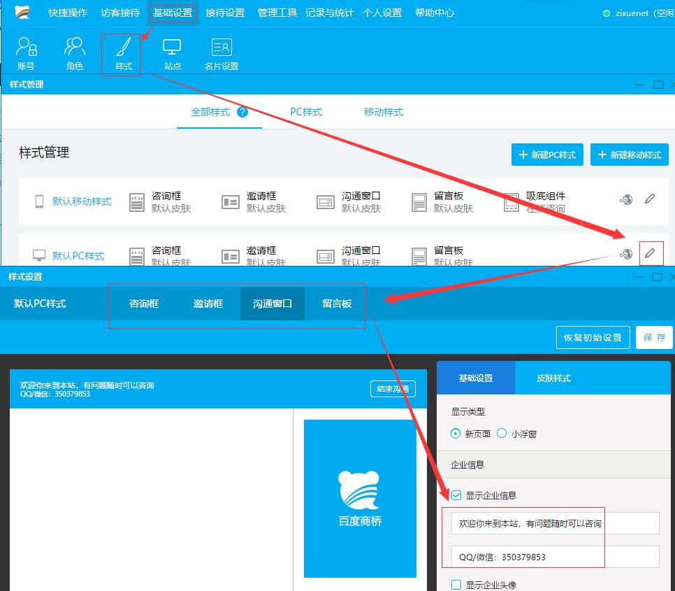
Task: Open 接待设置 menu
Action: [x=225, y=13]
